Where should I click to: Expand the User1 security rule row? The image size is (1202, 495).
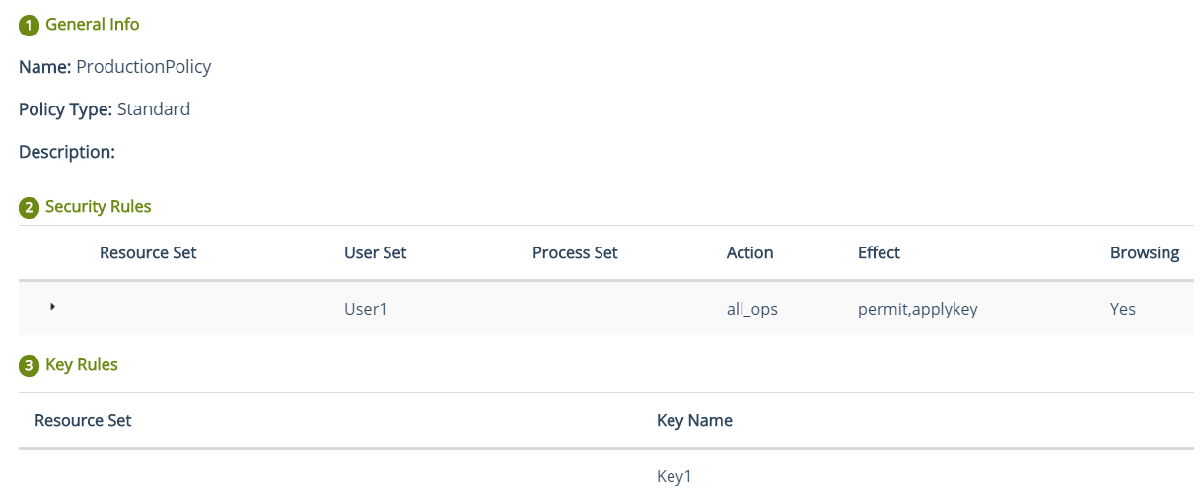(x=52, y=307)
